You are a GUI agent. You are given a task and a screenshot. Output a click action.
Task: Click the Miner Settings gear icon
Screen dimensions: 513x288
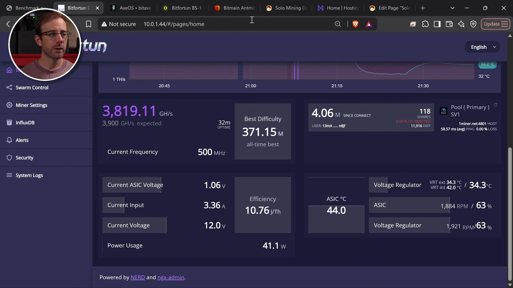(x=9, y=105)
